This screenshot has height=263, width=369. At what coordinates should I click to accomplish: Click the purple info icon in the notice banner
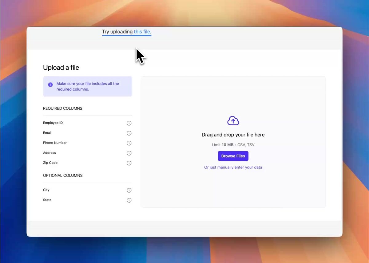[50, 84]
